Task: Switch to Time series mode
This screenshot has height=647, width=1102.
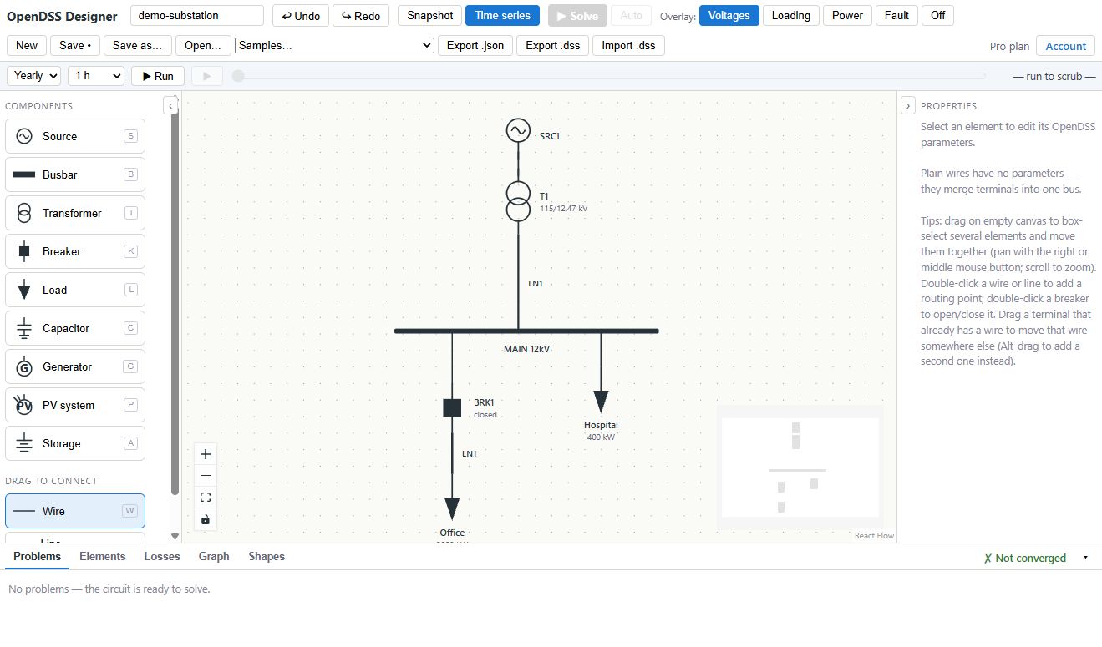Action: [502, 16]
